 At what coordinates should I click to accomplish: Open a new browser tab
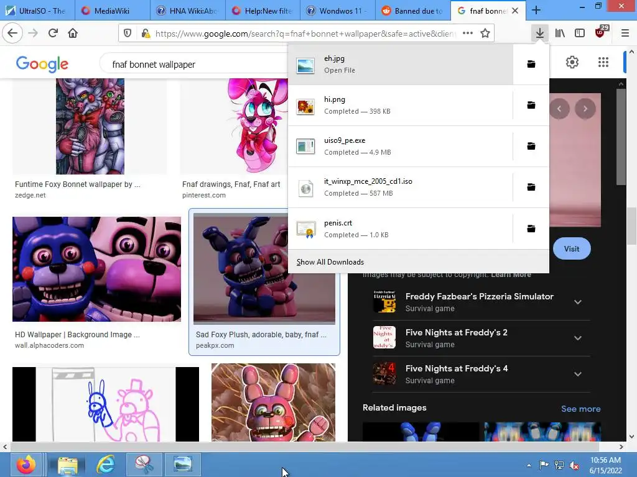[x=536, y=11]
